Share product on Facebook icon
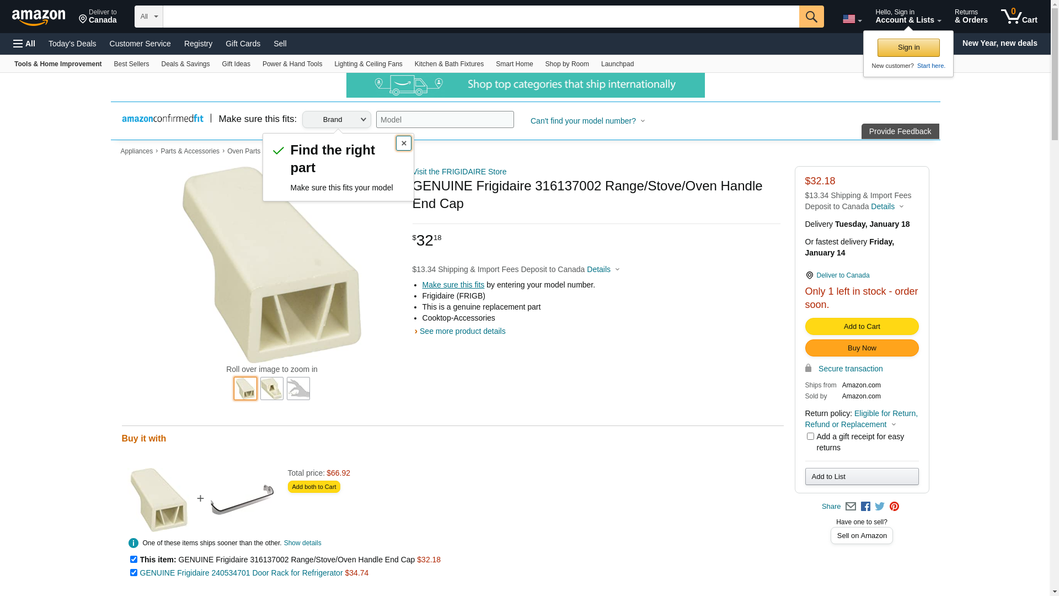 tap(865, 507)
